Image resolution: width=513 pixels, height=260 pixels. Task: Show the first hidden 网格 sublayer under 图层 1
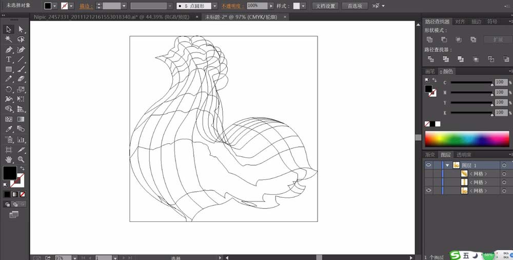coord(428,174)
